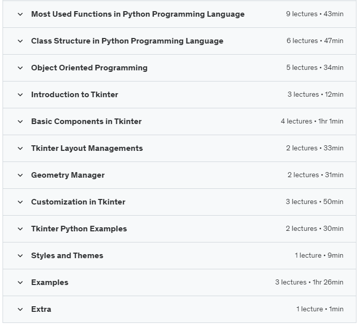This screenshot has height=325, width=359.
Task: Expand Basic Components in Tkinter chevron
Action: [20, 121]
